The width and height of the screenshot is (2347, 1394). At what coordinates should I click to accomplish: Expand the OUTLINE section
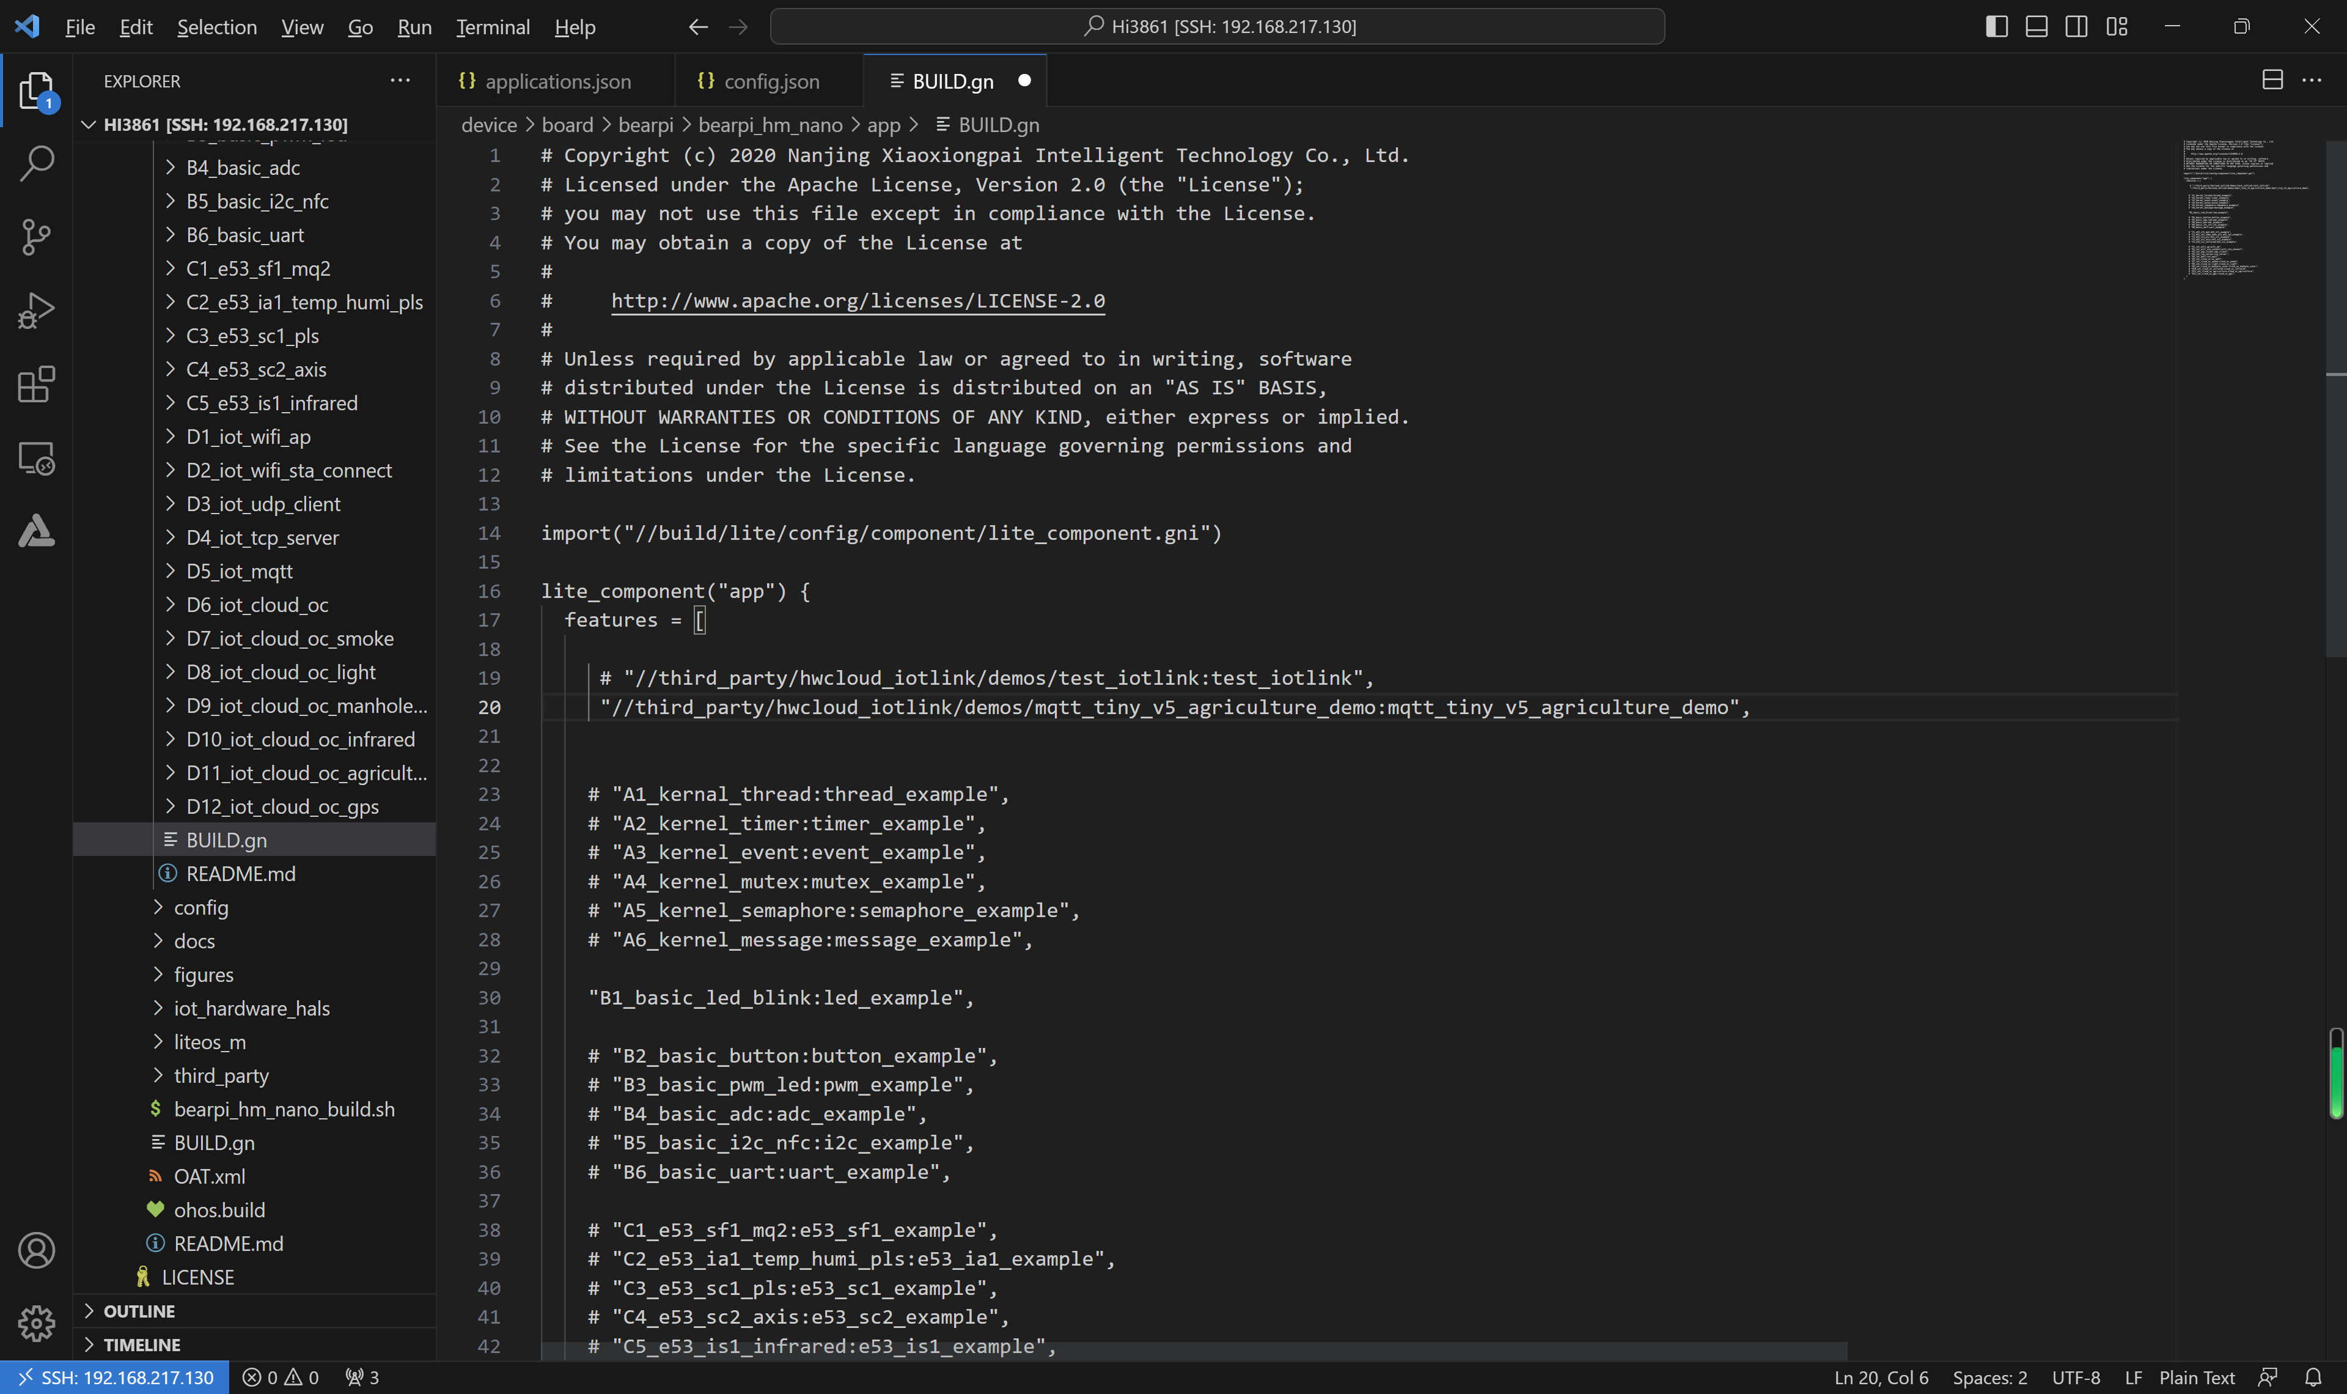coord(139,1310)
